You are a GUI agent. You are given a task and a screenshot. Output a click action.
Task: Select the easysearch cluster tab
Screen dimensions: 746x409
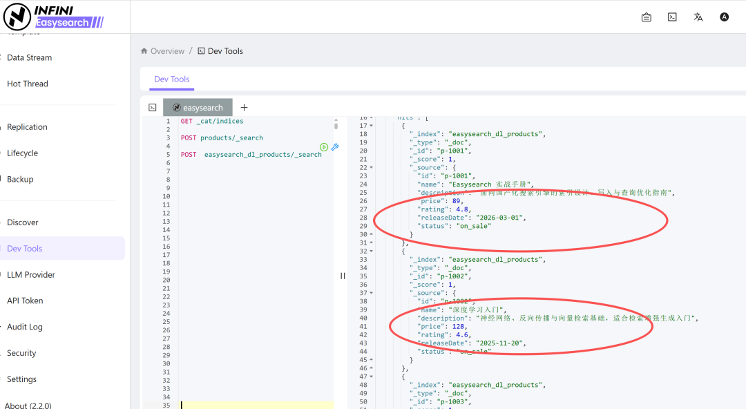pyautogui.click(x=198, y=108)
